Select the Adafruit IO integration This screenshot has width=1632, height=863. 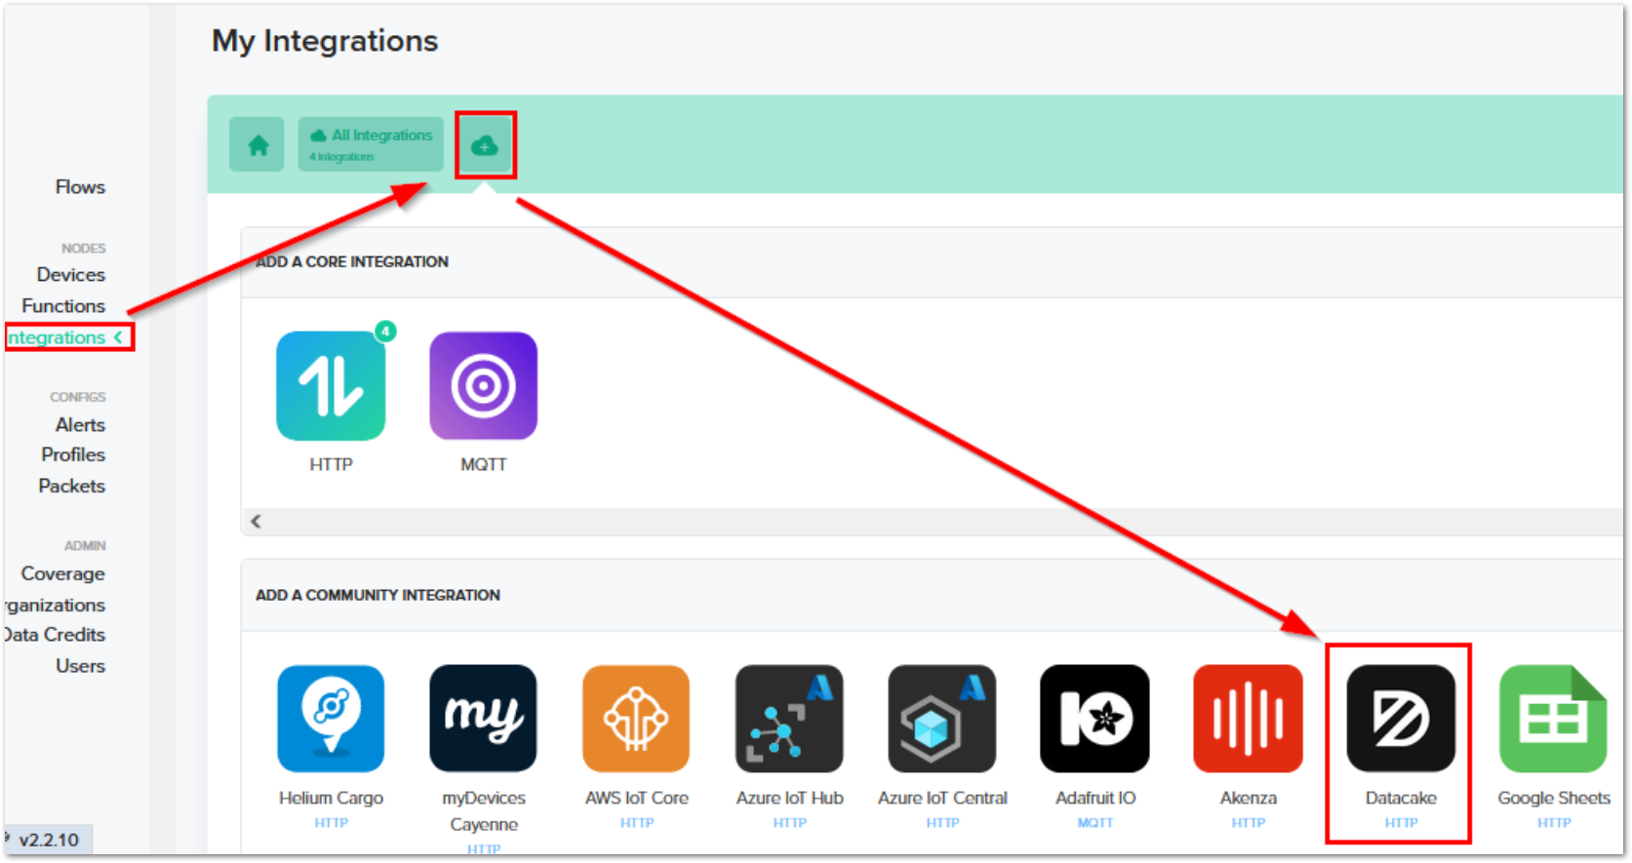[1095, 719]
